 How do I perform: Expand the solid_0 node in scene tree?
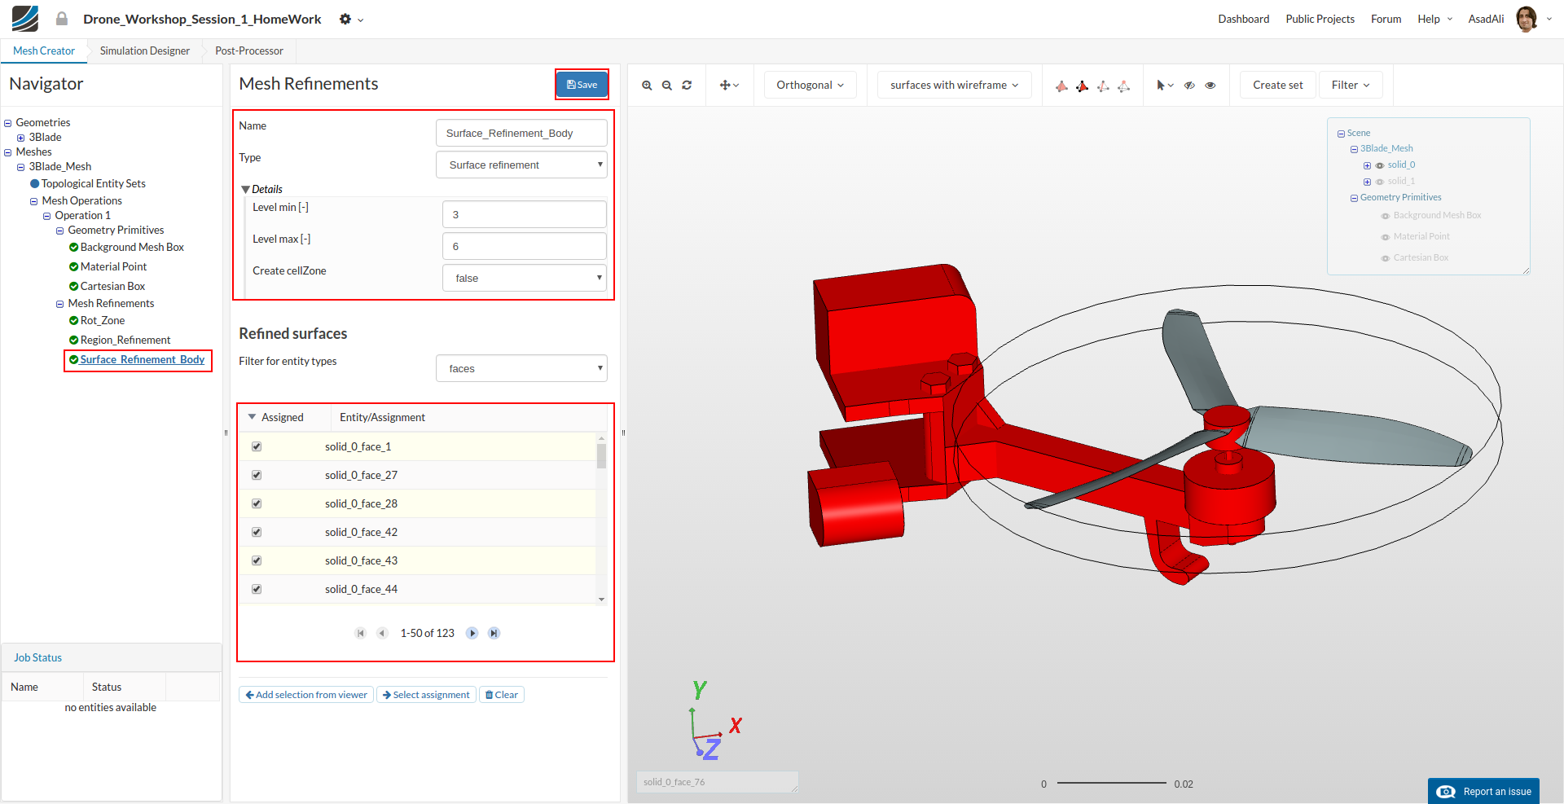coord(1367,165)
